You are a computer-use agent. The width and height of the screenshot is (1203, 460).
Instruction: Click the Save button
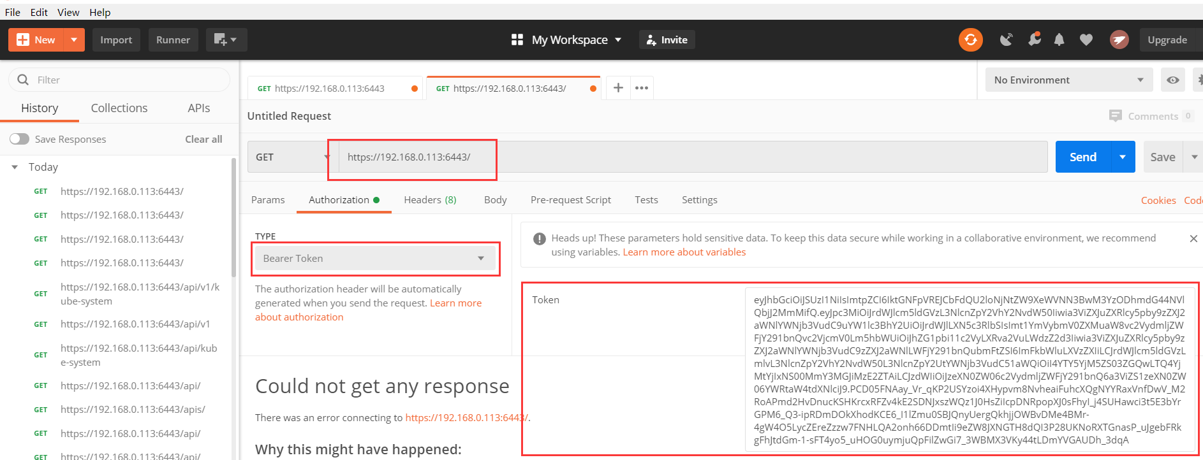1162,157
